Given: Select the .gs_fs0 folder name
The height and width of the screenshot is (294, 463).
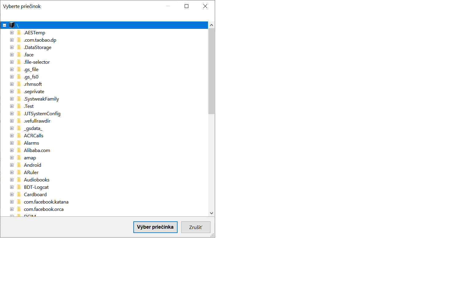Looking at the screenshot, I should click(31, 77).
